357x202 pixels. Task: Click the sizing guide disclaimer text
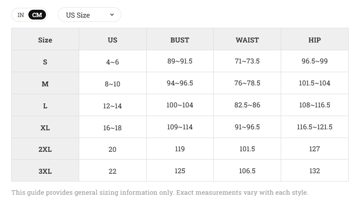point(160,192)
